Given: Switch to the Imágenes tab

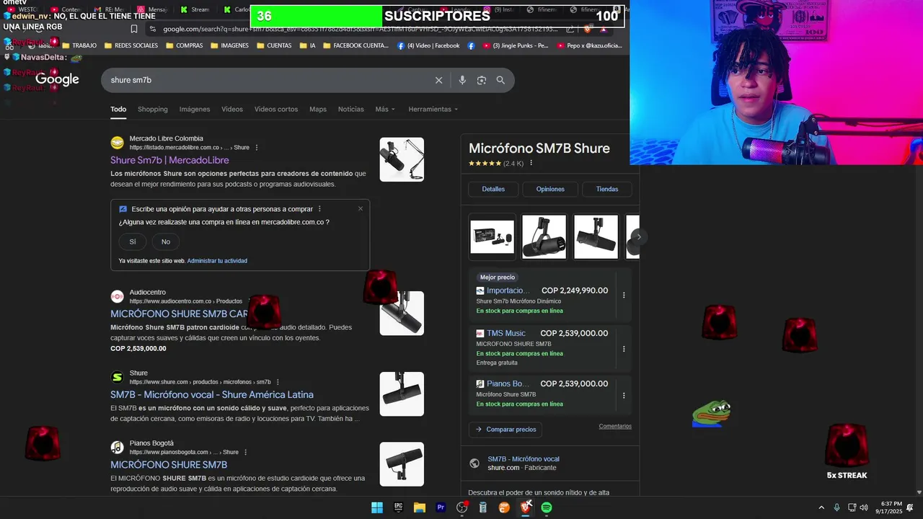Looking at the screenshot, I should coord(195,110).
